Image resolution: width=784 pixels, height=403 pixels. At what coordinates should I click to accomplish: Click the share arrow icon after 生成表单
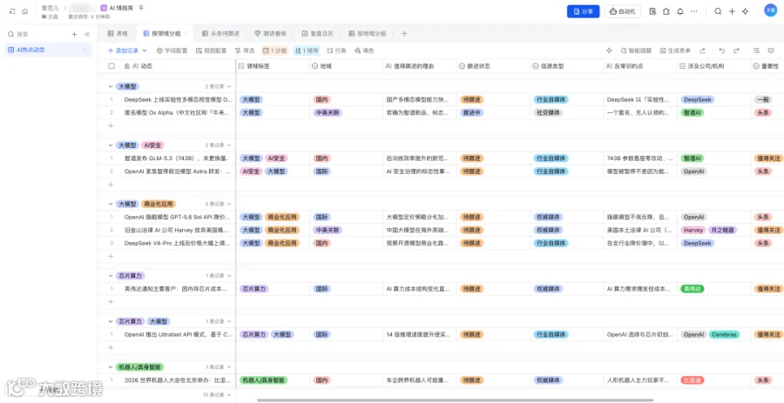[702, 50]
